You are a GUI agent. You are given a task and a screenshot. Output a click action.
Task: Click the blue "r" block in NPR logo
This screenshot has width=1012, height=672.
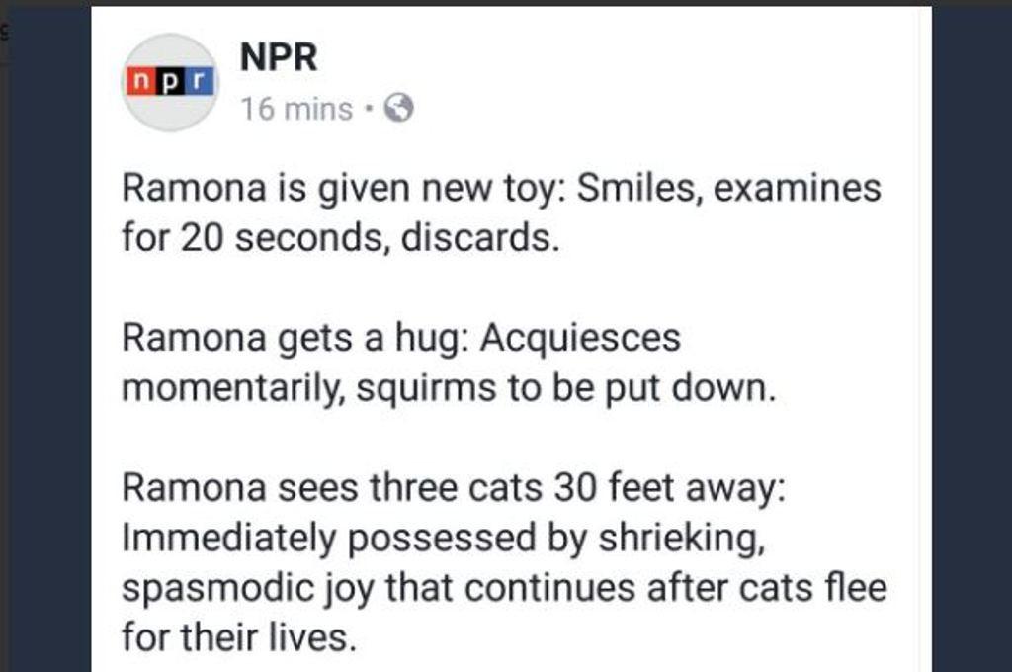(201, 81)
